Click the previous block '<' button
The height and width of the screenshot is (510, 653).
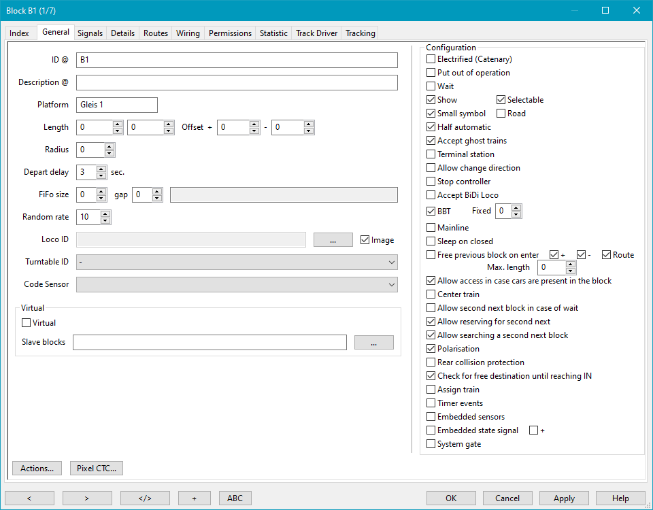pyautogui.click(x=29, y=498)
